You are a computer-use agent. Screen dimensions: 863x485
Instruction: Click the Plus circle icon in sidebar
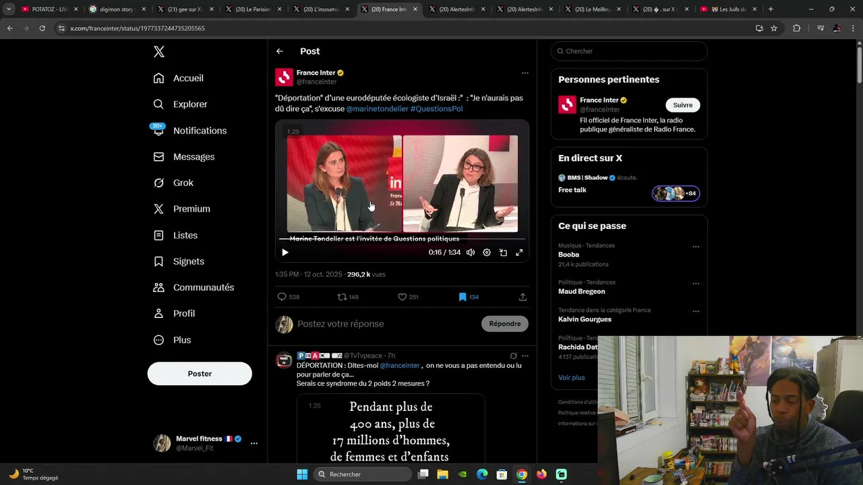[x=158, y=340]
